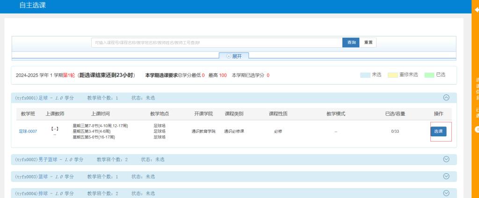Click the 上课教师 column header
Viewport: 479px width, 198px height.
(55, 114)
